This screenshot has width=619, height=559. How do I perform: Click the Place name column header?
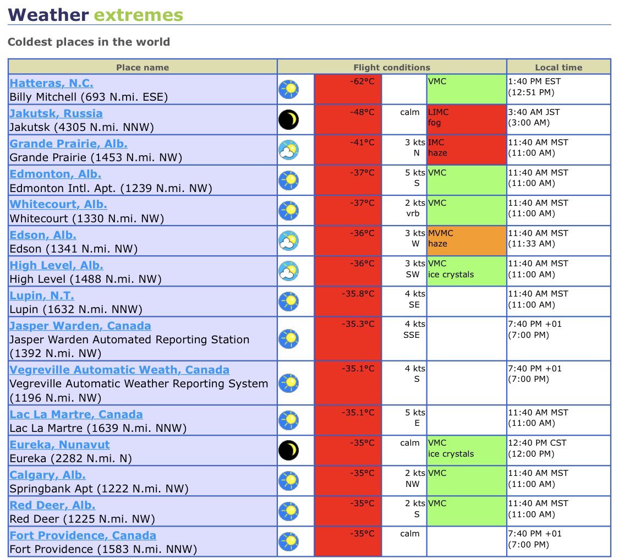click(x=143, y=67)
